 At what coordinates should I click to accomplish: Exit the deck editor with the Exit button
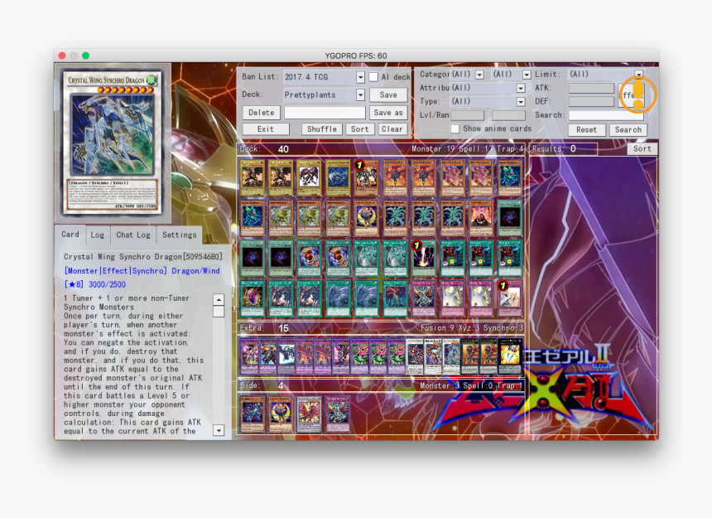pyautogui.click(x=266, y=129)
